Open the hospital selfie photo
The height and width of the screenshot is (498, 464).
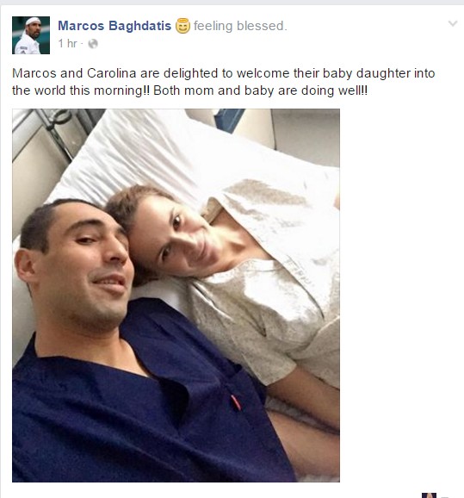176,296
